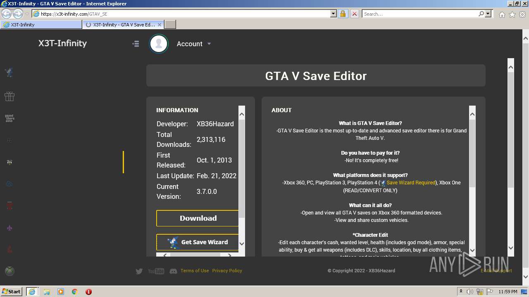This screenshot has height=297, width=529.
Task: Open the Save Wizard sidebar icon
Action: 9,73
